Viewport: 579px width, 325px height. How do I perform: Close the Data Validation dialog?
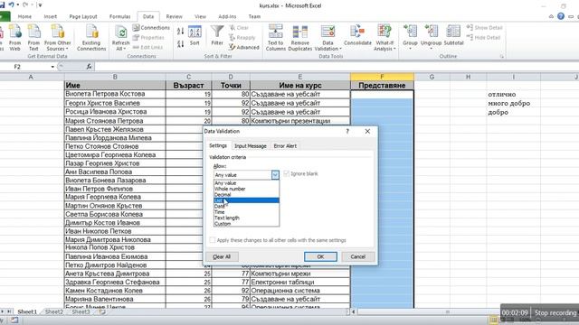point(367,131)
